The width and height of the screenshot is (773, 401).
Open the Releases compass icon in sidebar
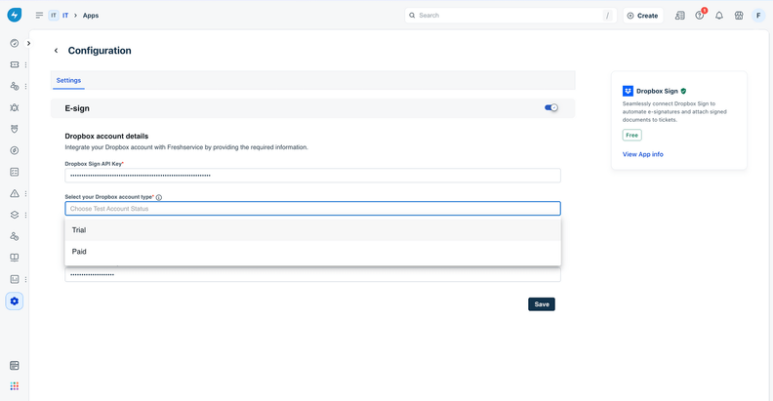(15, 150)
